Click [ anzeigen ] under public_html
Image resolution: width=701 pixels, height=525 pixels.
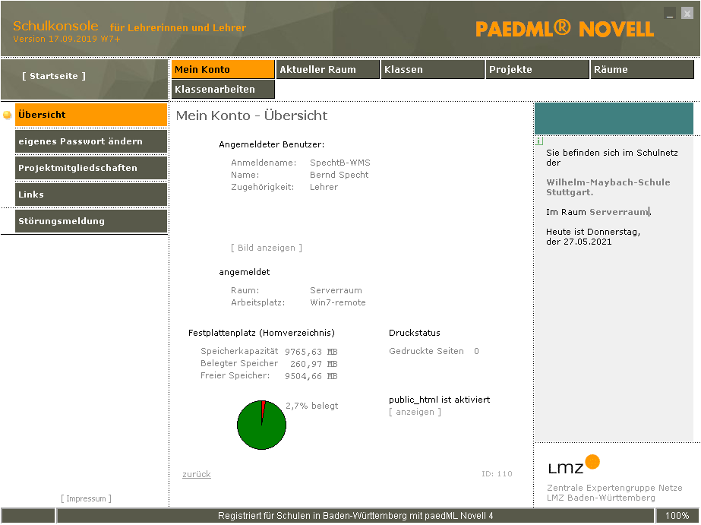(415, 412)
